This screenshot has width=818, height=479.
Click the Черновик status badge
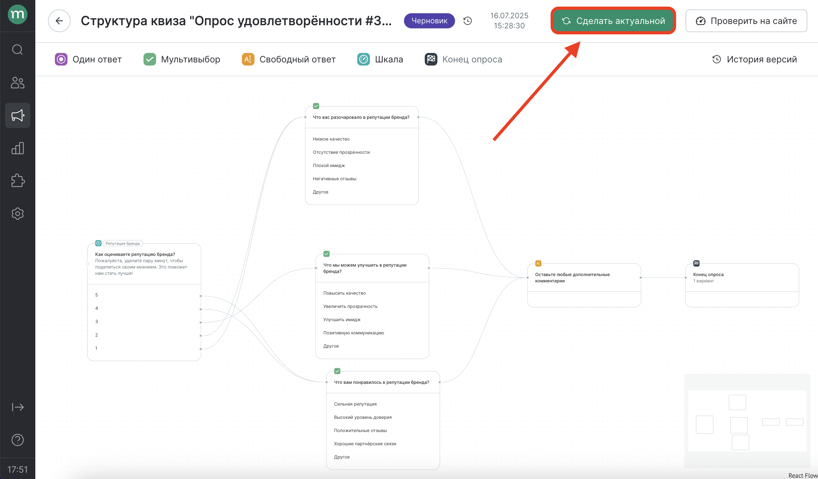[429, 21]
